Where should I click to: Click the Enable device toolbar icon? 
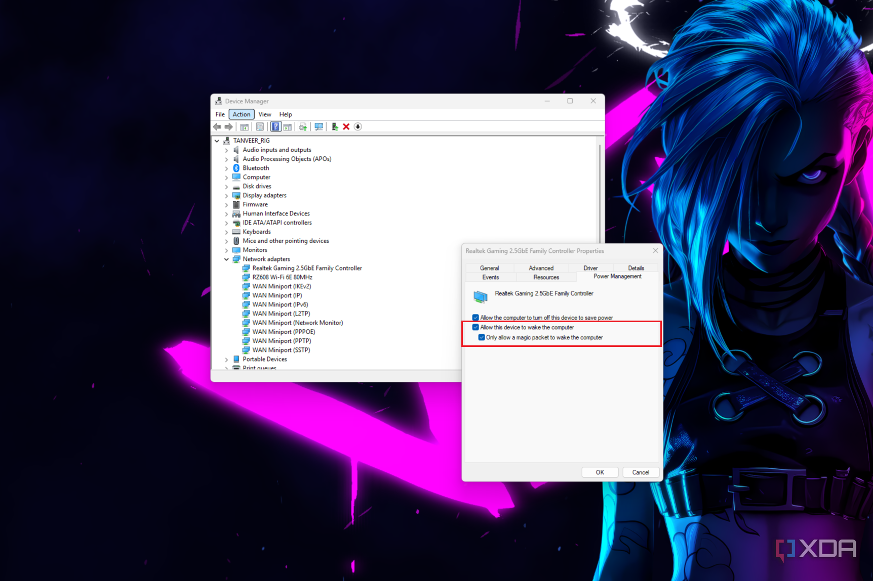pos(334,127)
